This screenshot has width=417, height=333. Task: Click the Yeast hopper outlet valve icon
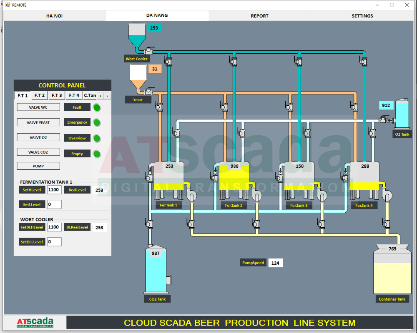pyautogui.click(x=148, y=92)
